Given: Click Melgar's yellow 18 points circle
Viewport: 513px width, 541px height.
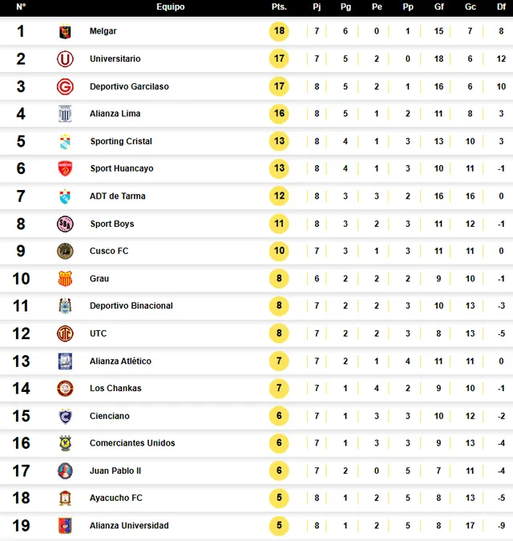Looking at the screenshot, I should click(279, 31).
